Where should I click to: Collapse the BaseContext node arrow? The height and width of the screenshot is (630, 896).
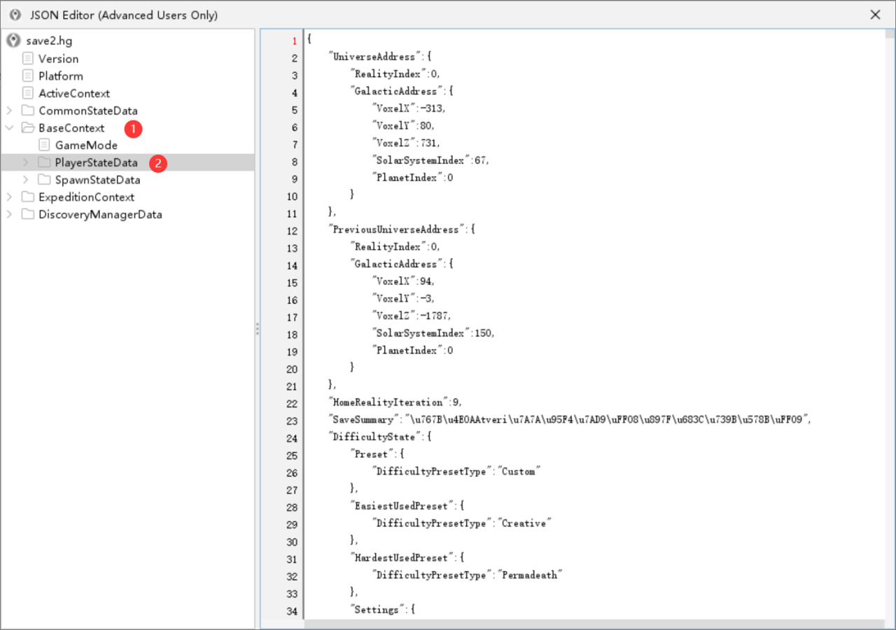point(9,127)
